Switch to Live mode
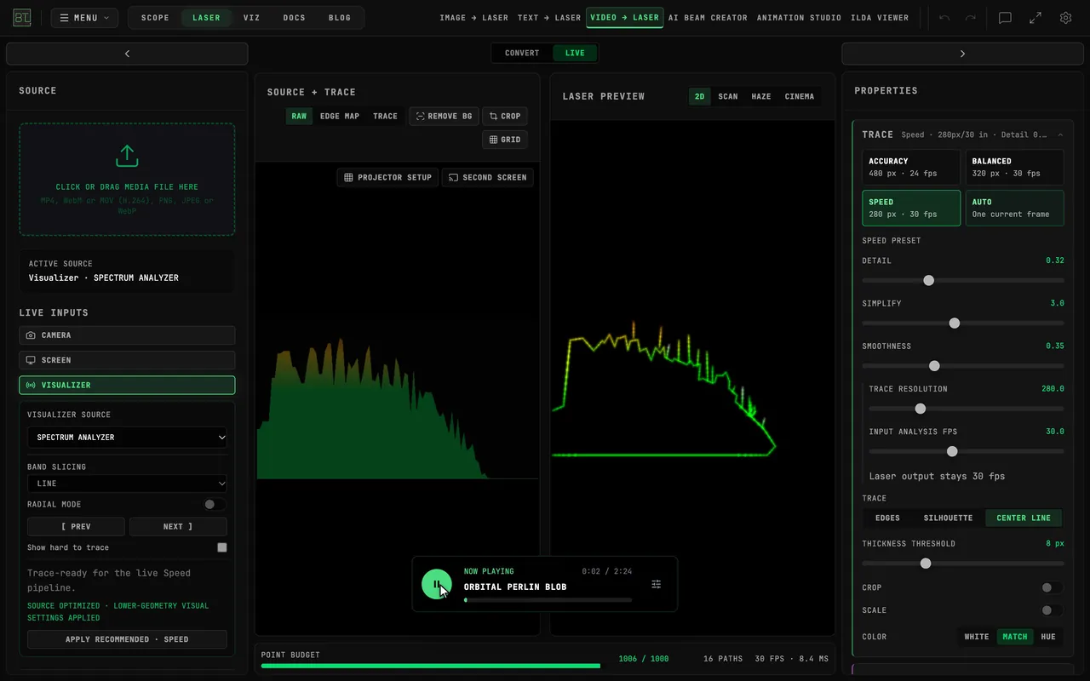 [575, 53]
